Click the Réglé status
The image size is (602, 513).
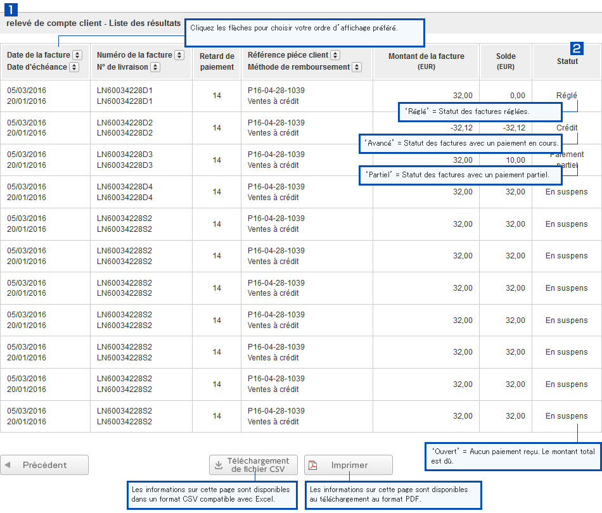tap(567, 96)
